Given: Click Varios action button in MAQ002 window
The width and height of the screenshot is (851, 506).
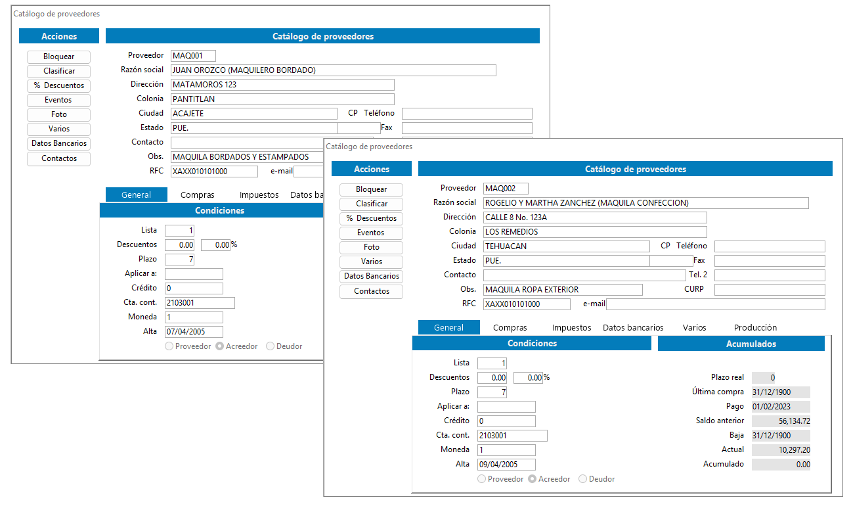Looking at the screenshot, I should pos(371,262).
